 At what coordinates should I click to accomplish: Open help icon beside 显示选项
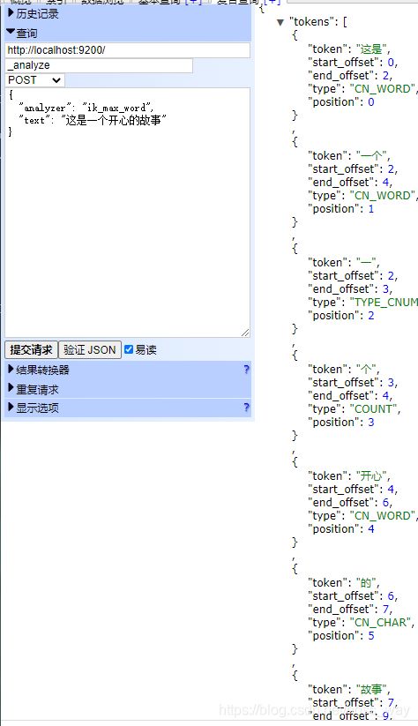pyautogui.click(x=246, y=408)
